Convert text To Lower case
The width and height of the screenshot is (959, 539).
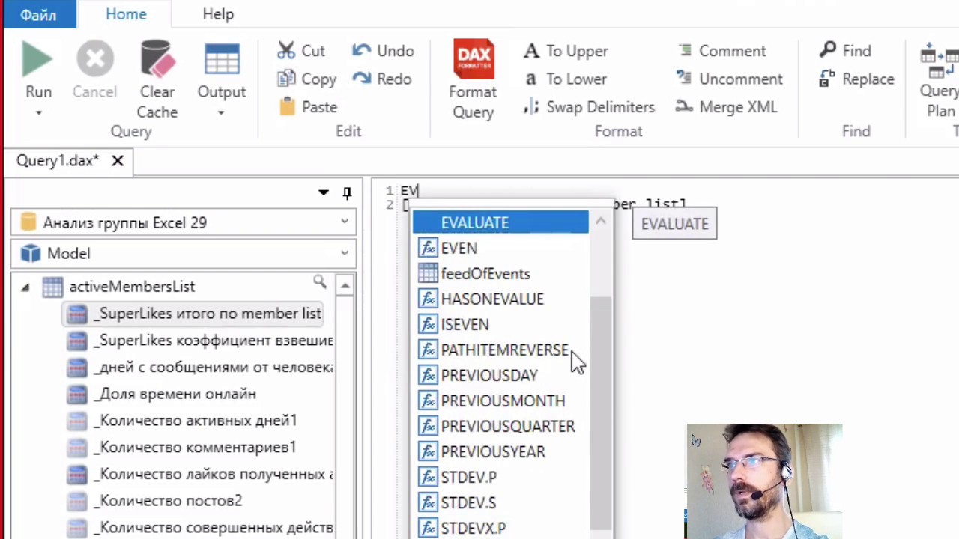pyautogui.click(x=566, y=79)
